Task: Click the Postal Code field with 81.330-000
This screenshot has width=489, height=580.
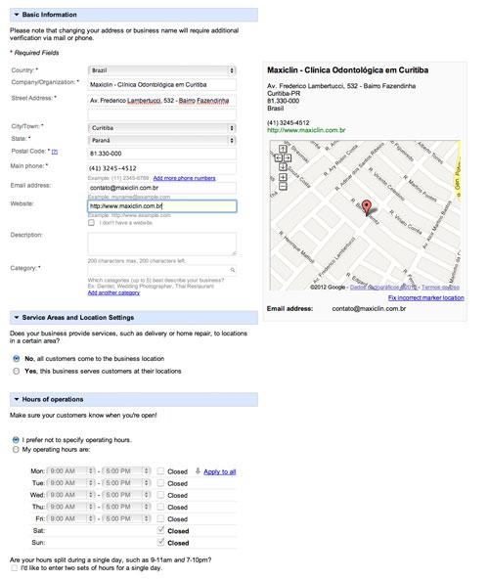Action: (x=162, y=154)
